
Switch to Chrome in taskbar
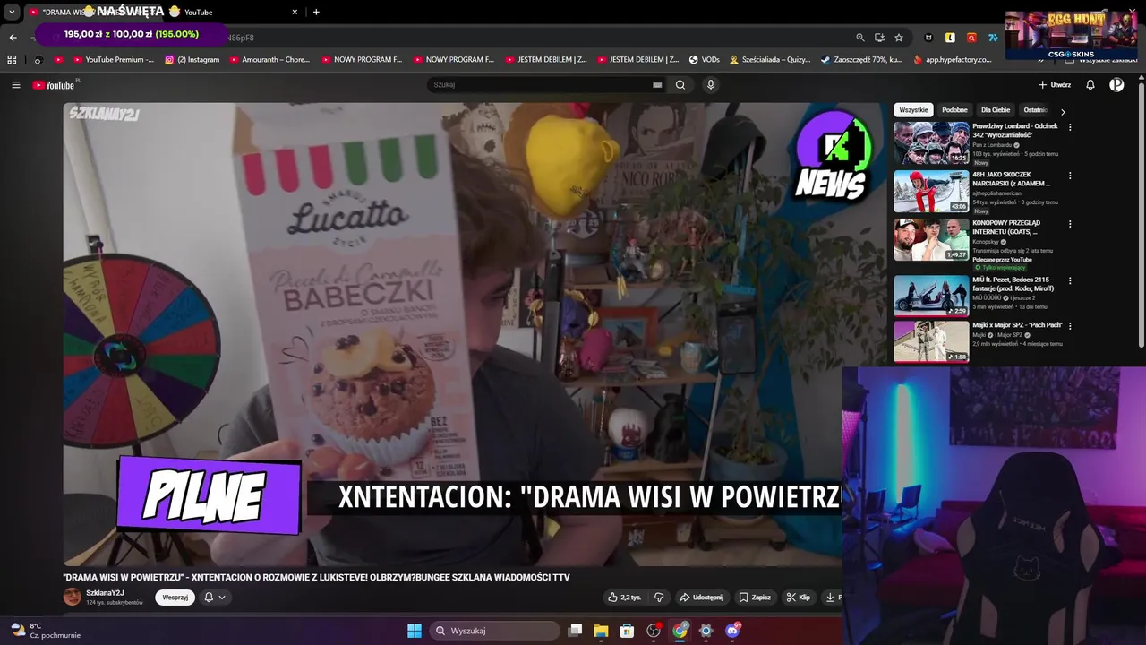(680, 631)
